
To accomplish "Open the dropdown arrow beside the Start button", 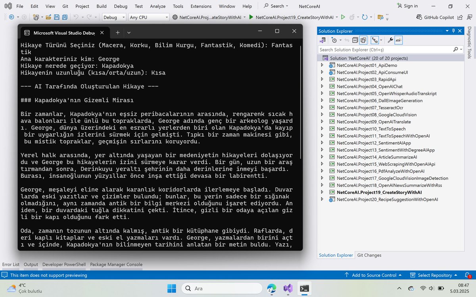I will 337,17.
